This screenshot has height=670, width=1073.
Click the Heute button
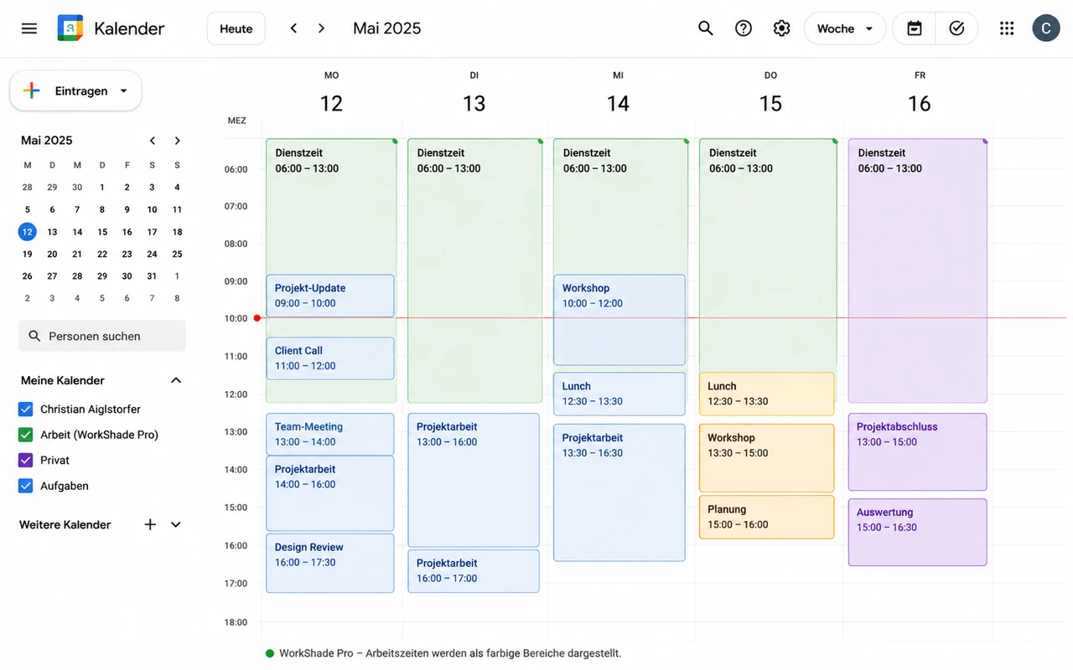point(236,28)
